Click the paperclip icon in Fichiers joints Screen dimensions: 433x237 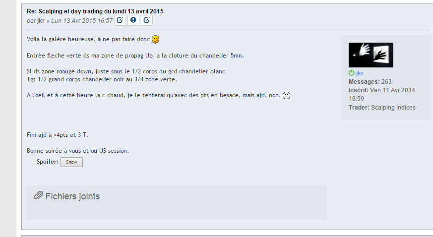38,196
